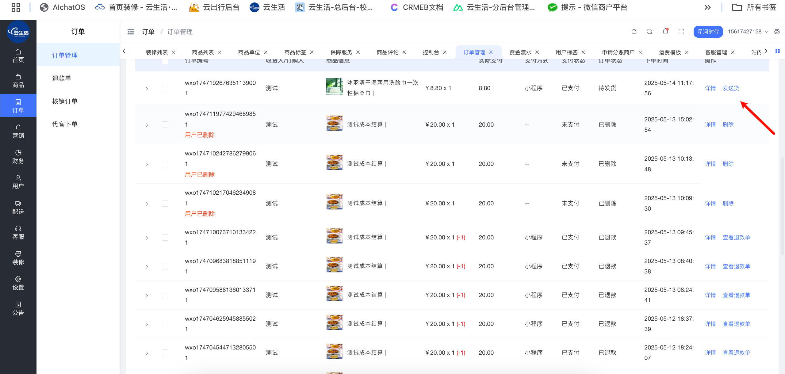This screenshot has width=785, height=374.
Task: Select 代客下单 in the side submenu
Action: (x=78, y=124)
